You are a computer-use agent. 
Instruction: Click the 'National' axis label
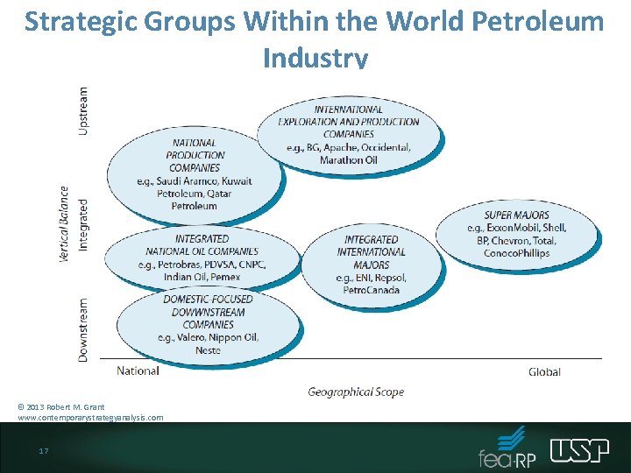(138, 371)
